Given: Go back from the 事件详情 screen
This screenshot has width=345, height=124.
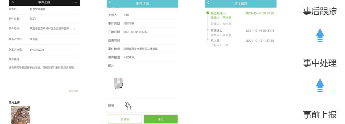Looking at the screenshot, I should 110,3.
